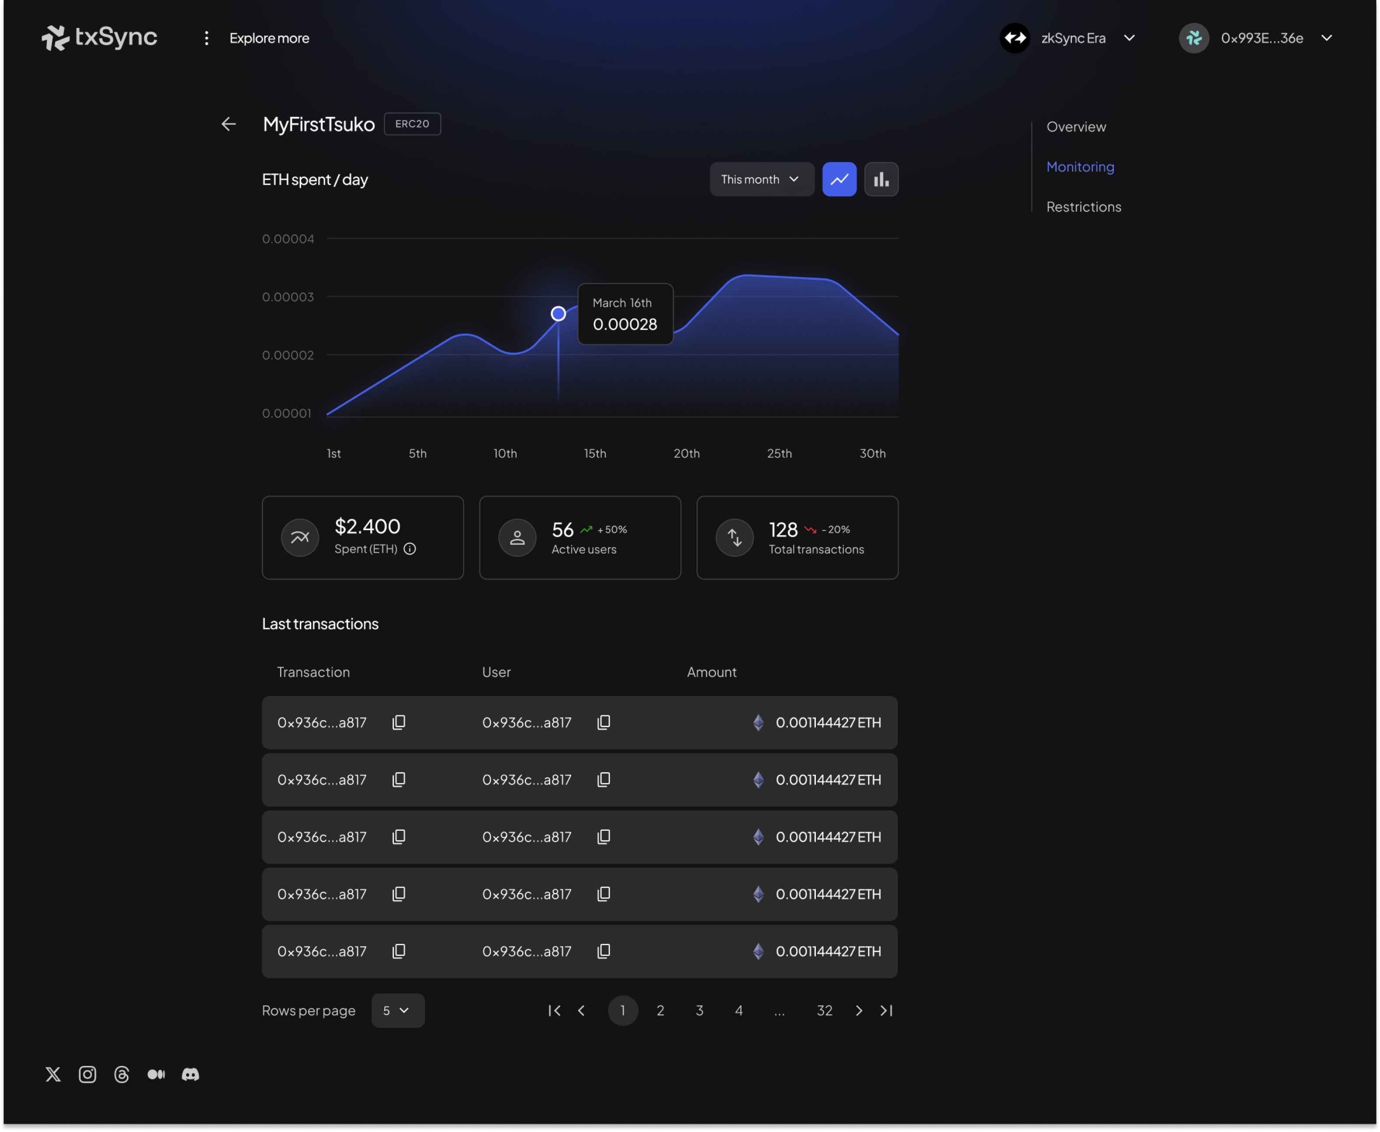Open the Discord link in the footer
This screenshot has width=1380, height=1132.
click(x=190, y=1075)
